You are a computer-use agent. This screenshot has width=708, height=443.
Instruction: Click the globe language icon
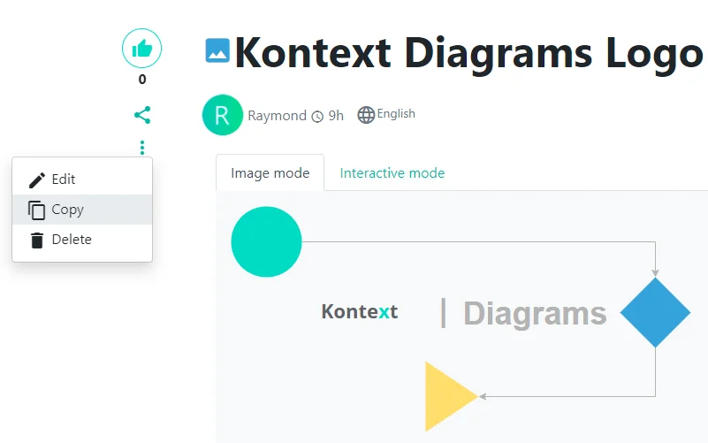click(x=366, y=115)
